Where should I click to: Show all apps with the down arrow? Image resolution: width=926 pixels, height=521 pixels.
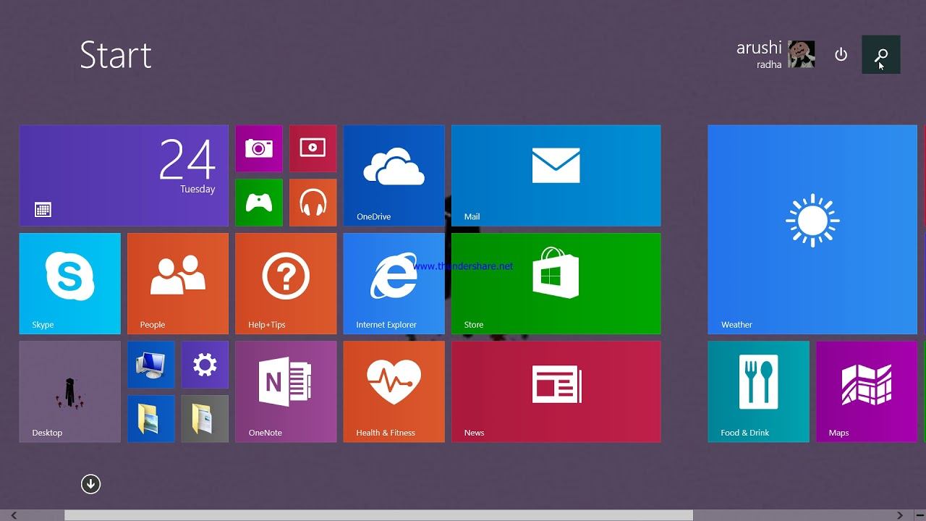click(90, 484)
